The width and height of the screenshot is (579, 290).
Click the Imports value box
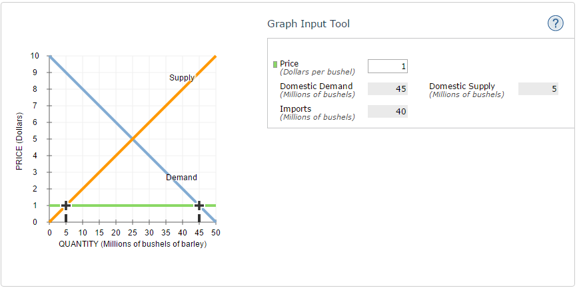tap(387, 112)
